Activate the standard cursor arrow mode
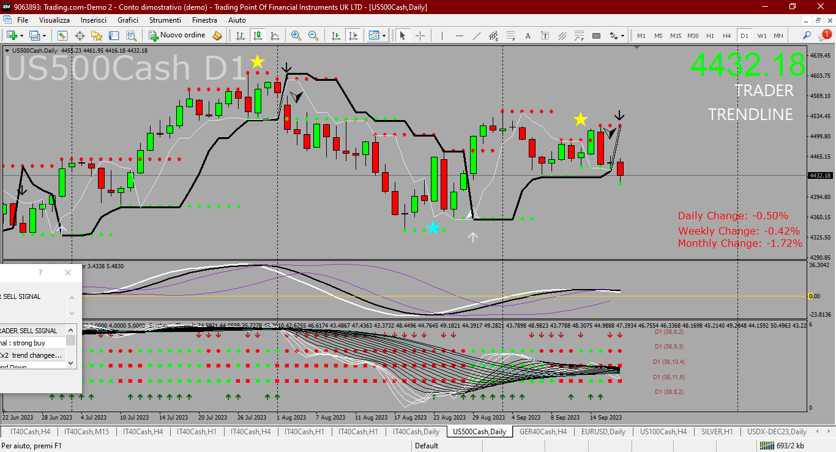Viewport: 836px width, 452px height. pyautogui.click(x=403, y=36)
